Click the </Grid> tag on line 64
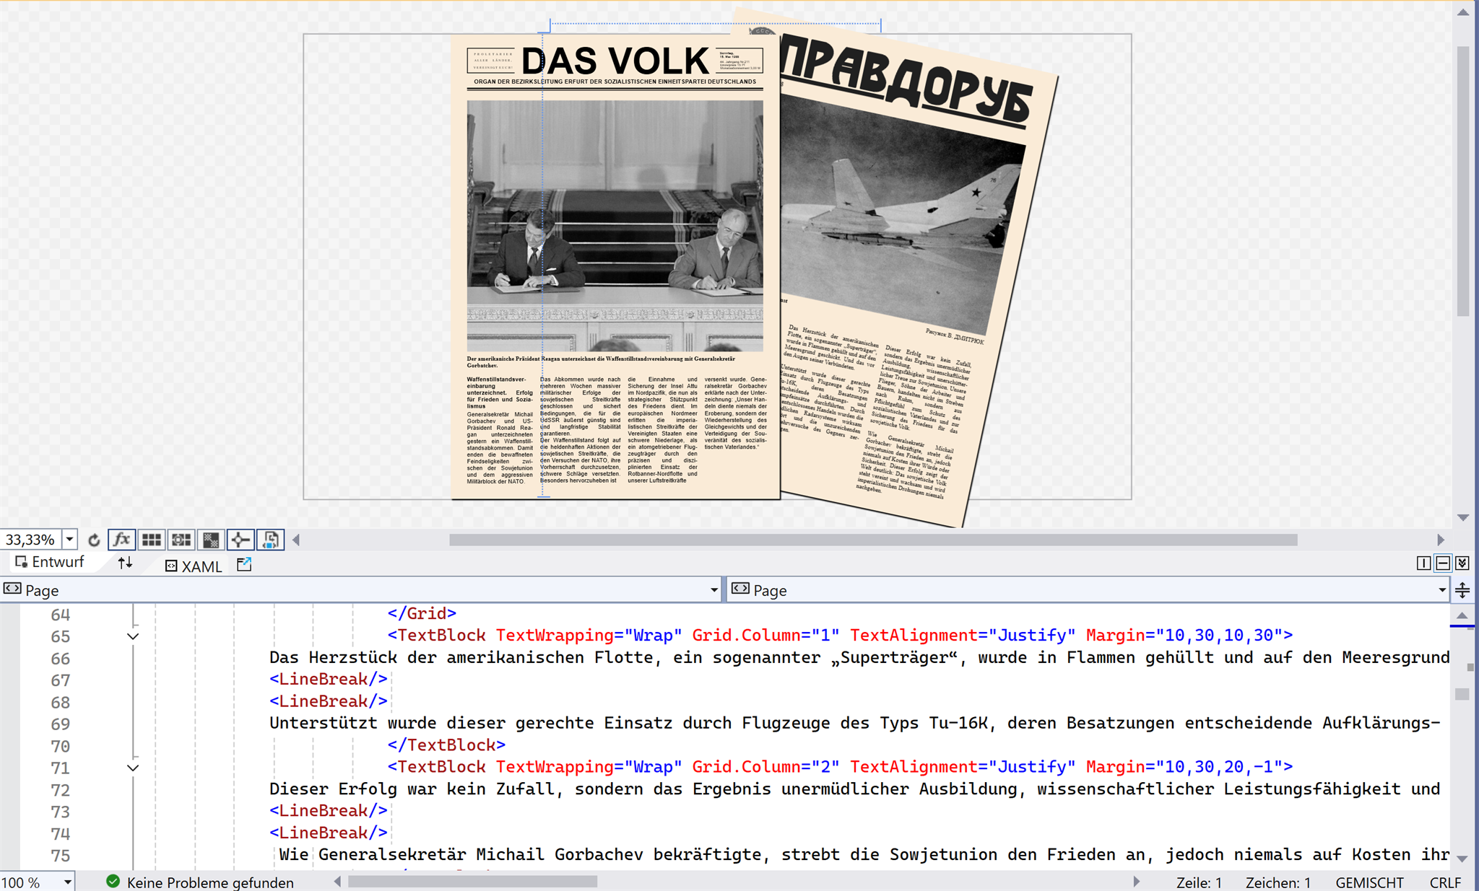The height and width of the screenshot is (891, 1479). (x=422, y=613)
